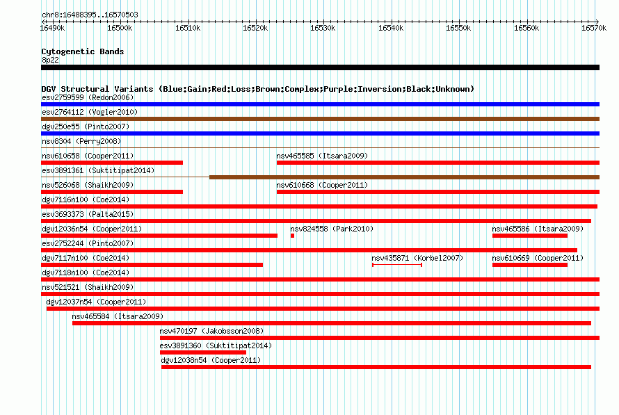Screen dimensions: 619x415
Task: Click the Cytogenetic Bands track title
Action: tap(83, 51)
